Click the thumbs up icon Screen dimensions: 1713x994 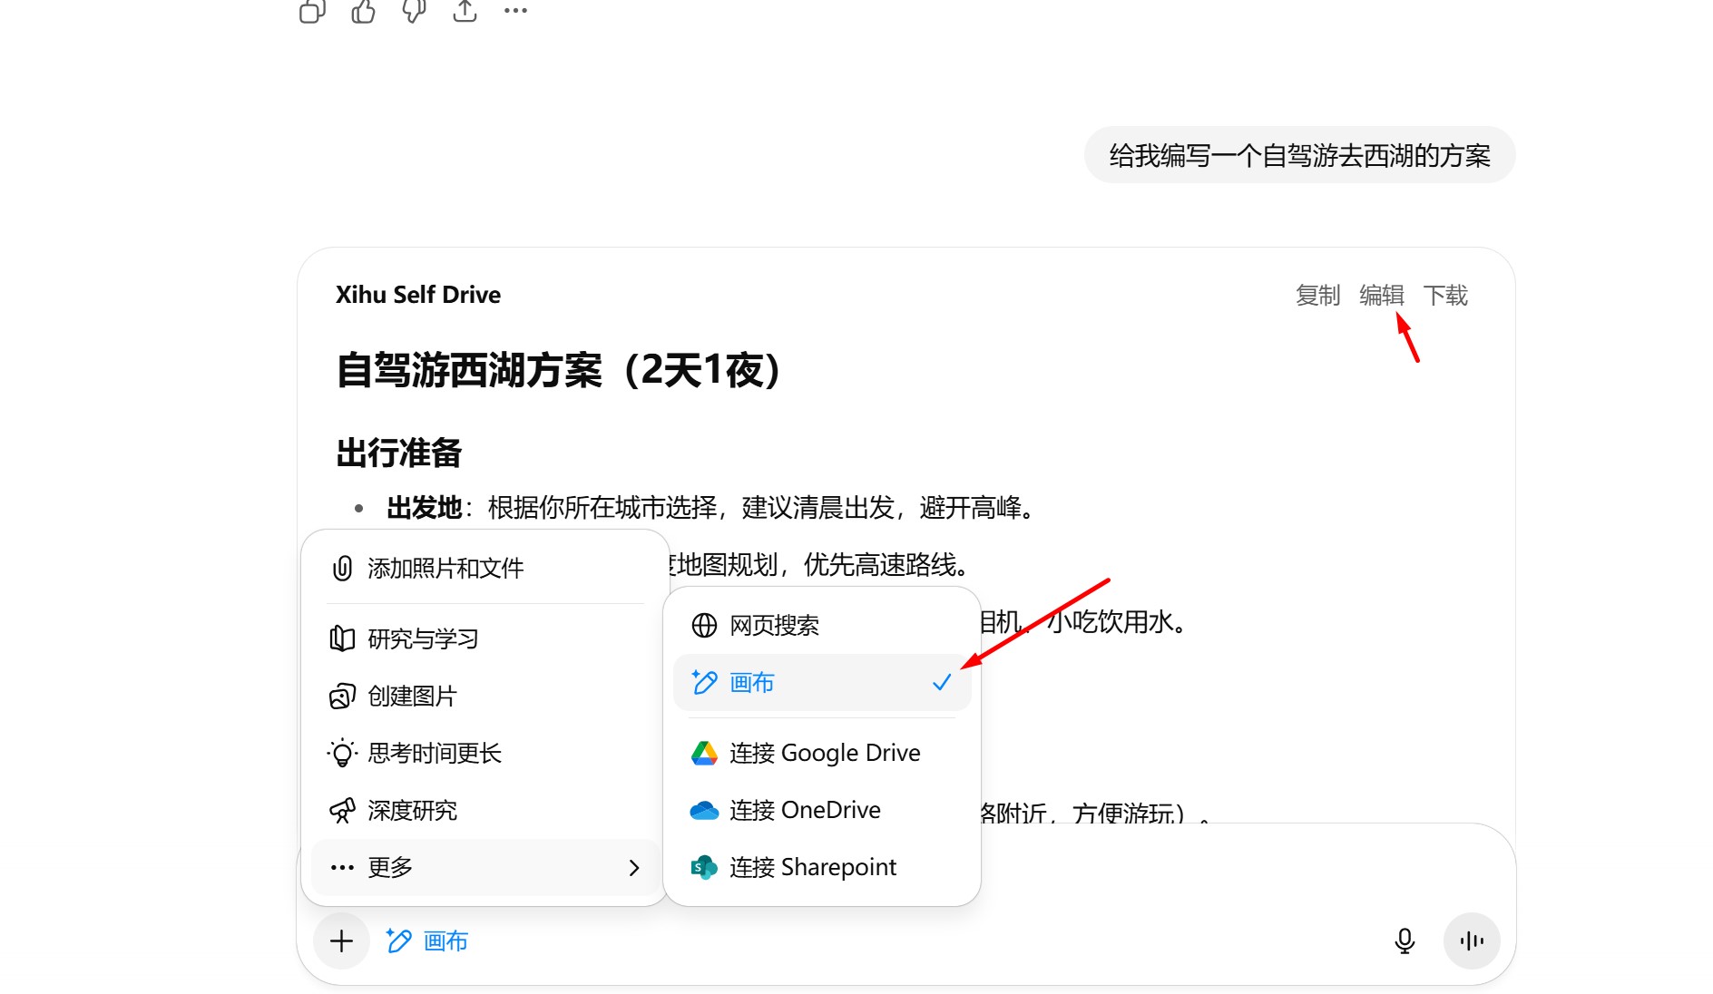[363, 11]
